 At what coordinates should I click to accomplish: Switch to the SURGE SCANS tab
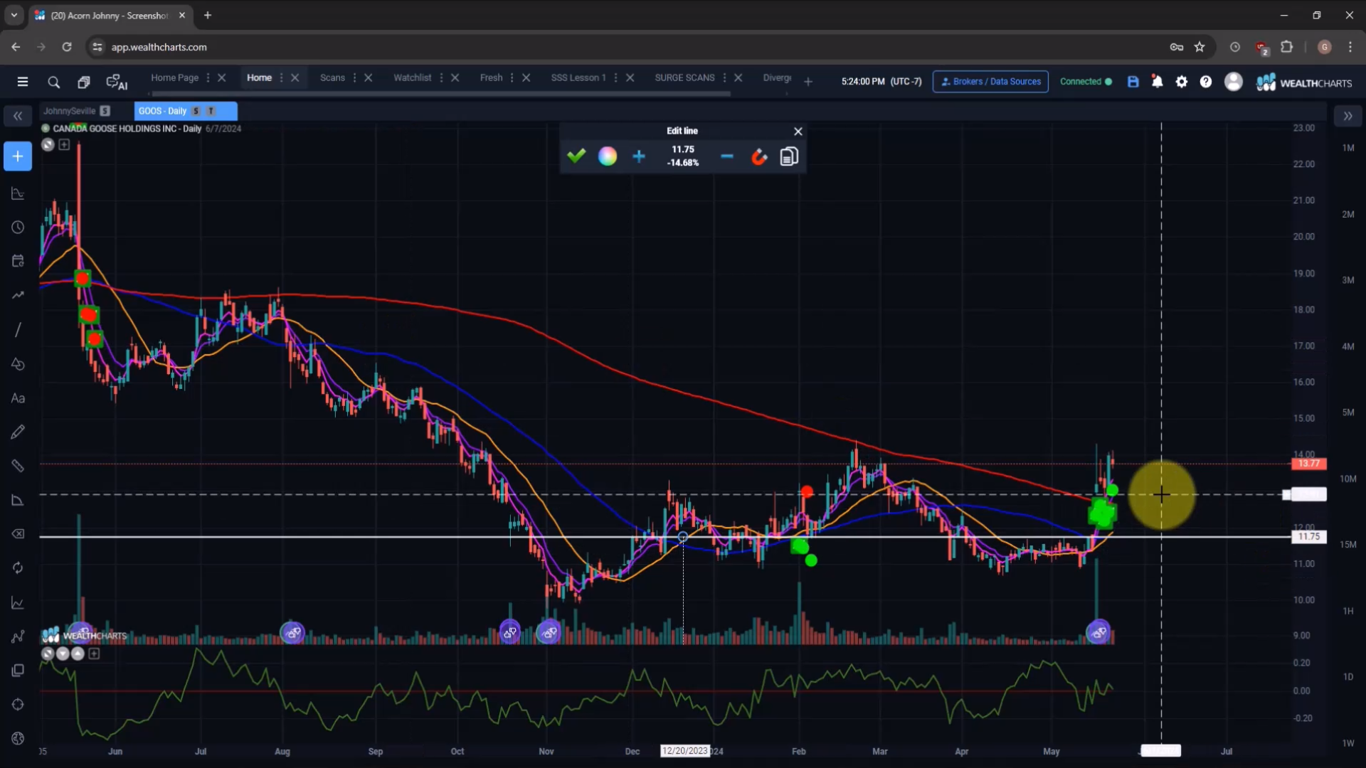point(684,78)
